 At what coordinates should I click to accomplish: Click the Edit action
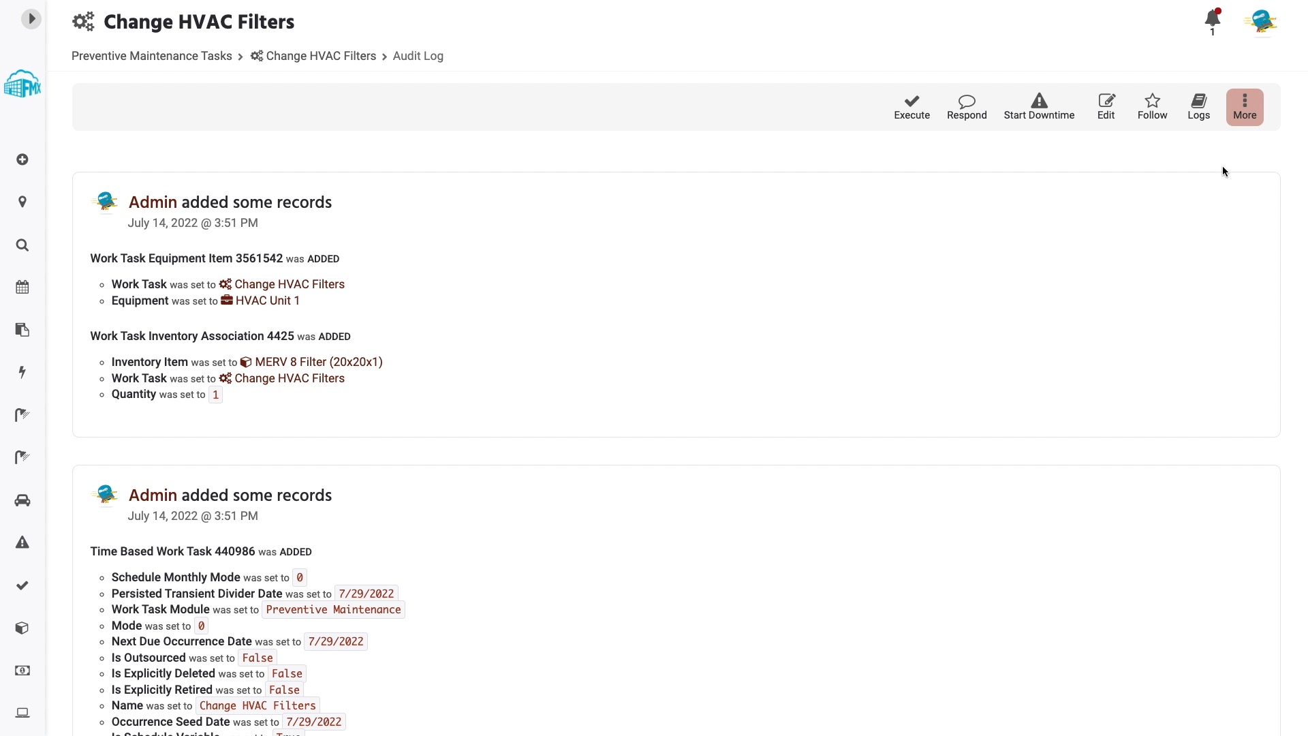(x=1106, y=107)
